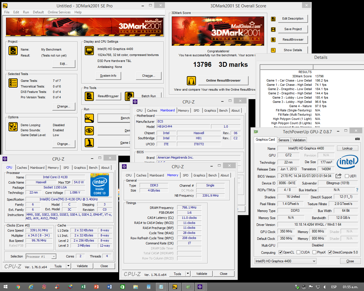Click the GPU-Z BIOS export share icon
The width and height of the screenshot is (364, 291).
[x=338, y=176]
